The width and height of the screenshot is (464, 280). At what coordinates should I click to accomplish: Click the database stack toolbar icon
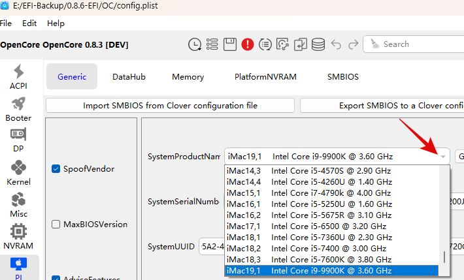coord(318,44)
